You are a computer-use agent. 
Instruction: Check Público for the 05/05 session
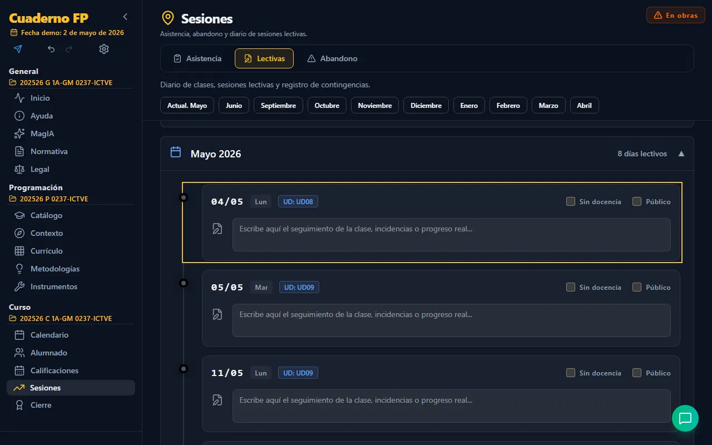[x=637, y=287]
